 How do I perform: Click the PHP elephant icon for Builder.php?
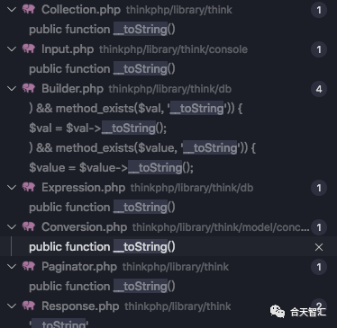point(29,88)
